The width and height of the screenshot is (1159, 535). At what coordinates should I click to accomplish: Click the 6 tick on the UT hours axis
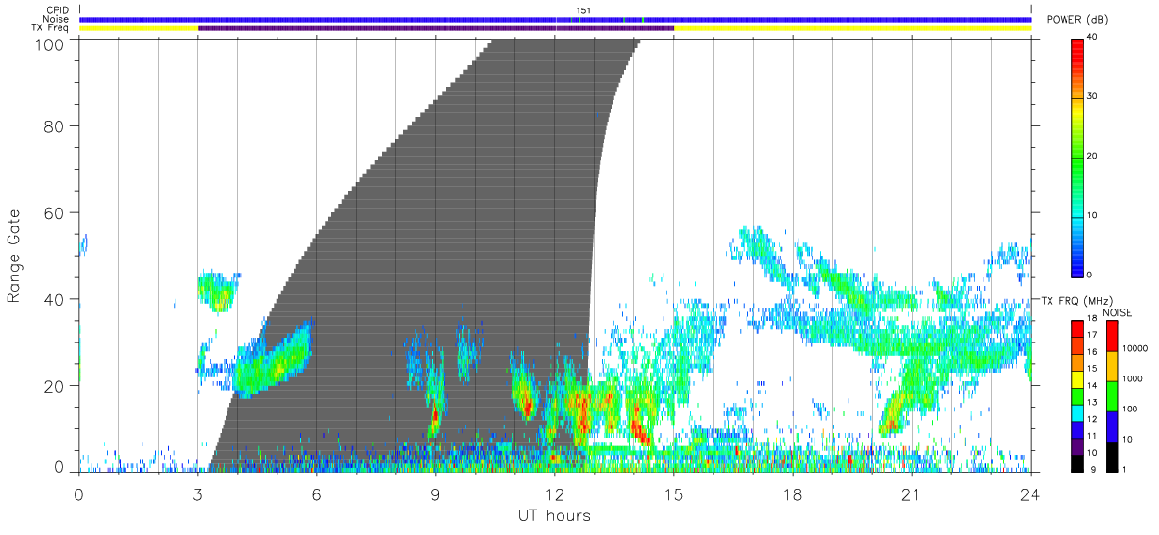tap(317, 493)
